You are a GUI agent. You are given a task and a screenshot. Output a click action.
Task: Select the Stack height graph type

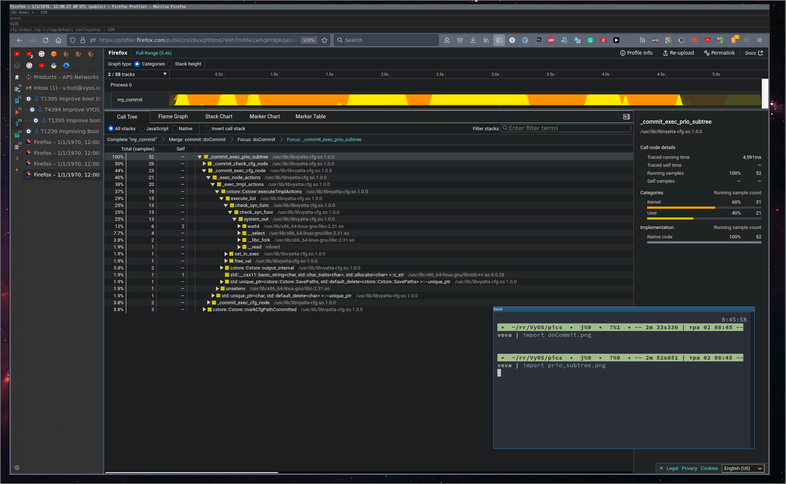pos(170,64)
